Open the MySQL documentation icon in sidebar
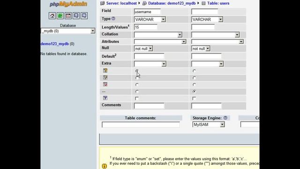The width and height of the screenshot is (300, 169). coord(84,15)
